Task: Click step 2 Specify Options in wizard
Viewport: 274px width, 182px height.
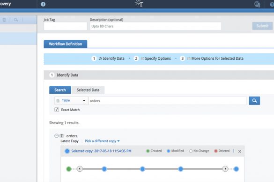Action: 152,58
